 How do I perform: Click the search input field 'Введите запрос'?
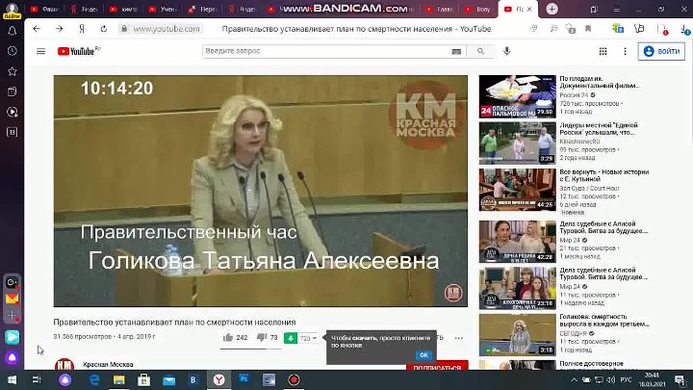point(327,51)
